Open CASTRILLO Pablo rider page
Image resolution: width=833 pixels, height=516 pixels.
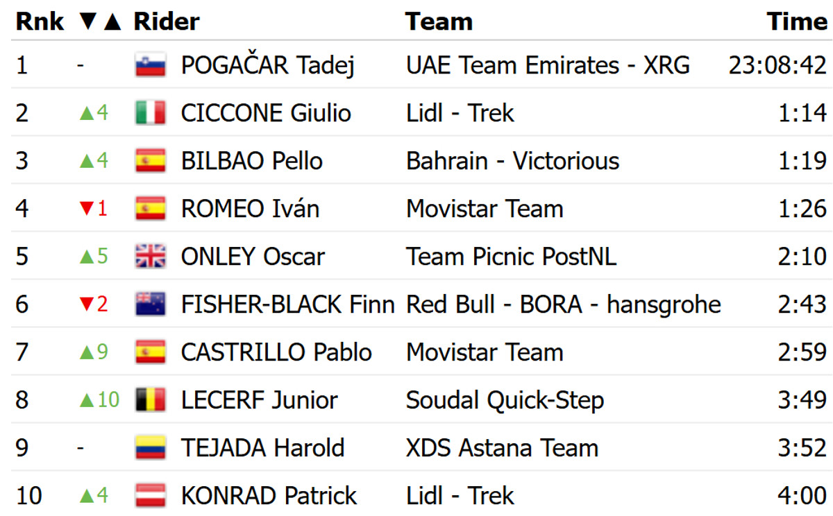point(276,352)
